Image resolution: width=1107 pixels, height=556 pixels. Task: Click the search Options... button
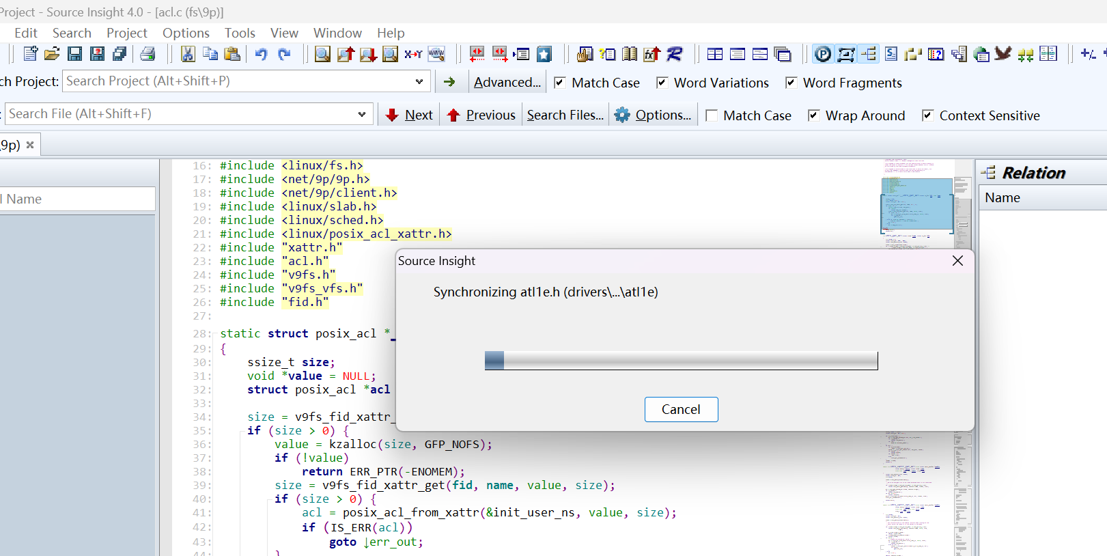(653, 115)
